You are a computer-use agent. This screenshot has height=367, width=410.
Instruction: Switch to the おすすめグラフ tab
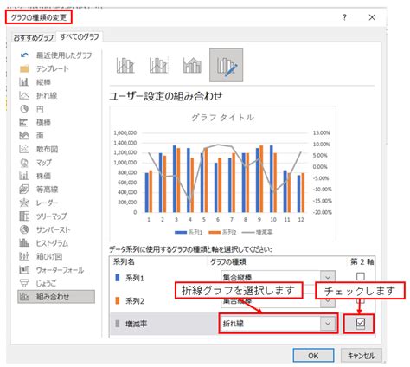click(x=34, y=37)
